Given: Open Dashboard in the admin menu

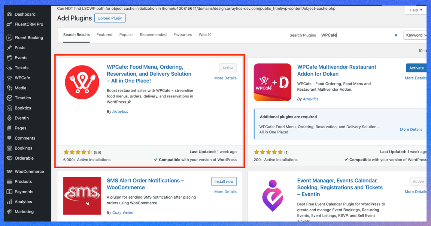Looking at the screenshot, I should (x=25, y=14).
